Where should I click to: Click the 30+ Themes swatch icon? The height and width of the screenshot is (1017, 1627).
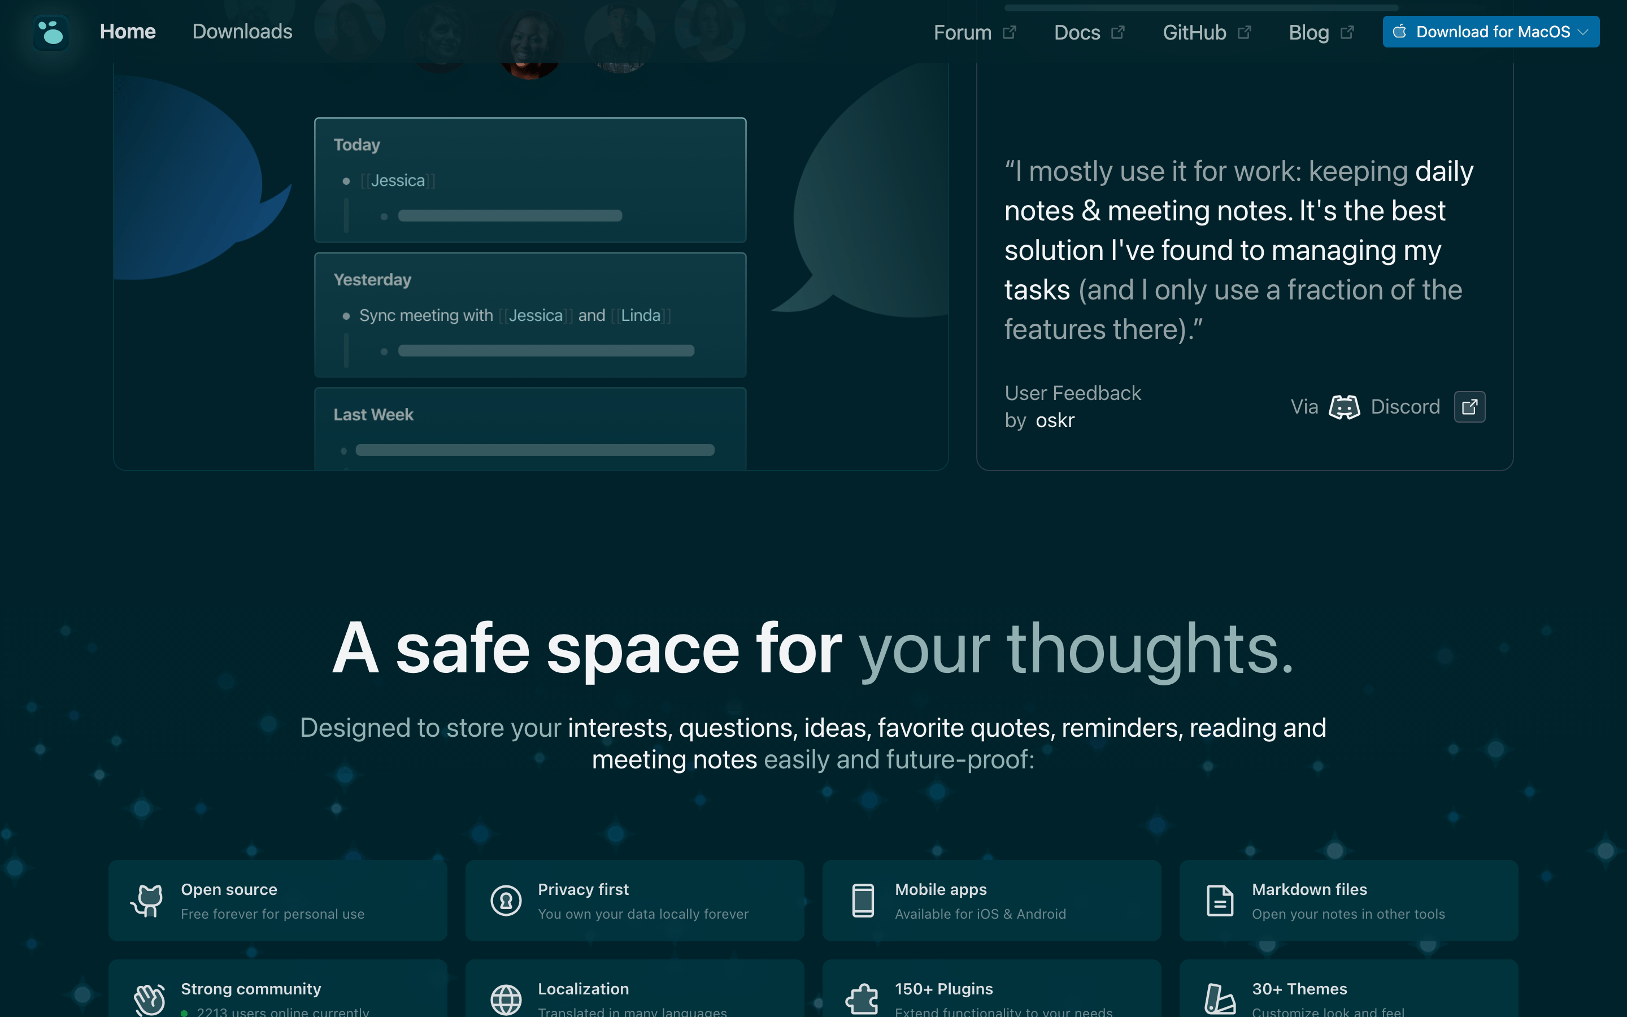pyautogui.click(x=1220, y=1000)
